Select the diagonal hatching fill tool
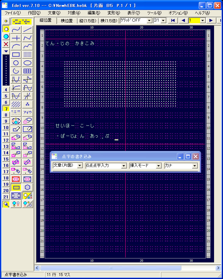The image size is (223, 279). pyautogui.click(x=16, y=104)
